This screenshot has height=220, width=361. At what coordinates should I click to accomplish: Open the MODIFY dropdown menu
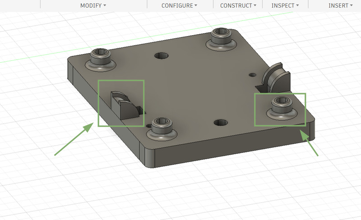click(x=93, y=5)
